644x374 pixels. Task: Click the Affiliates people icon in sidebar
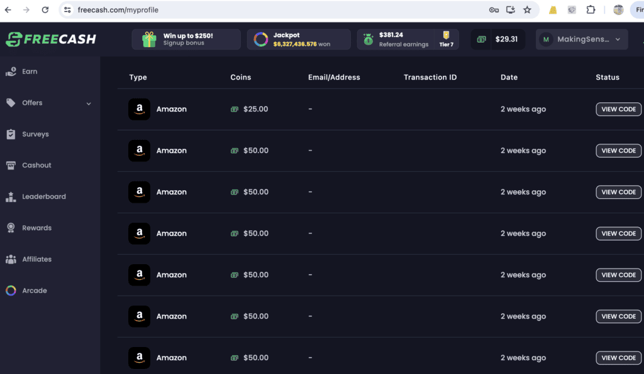click(x=11, y=259)
